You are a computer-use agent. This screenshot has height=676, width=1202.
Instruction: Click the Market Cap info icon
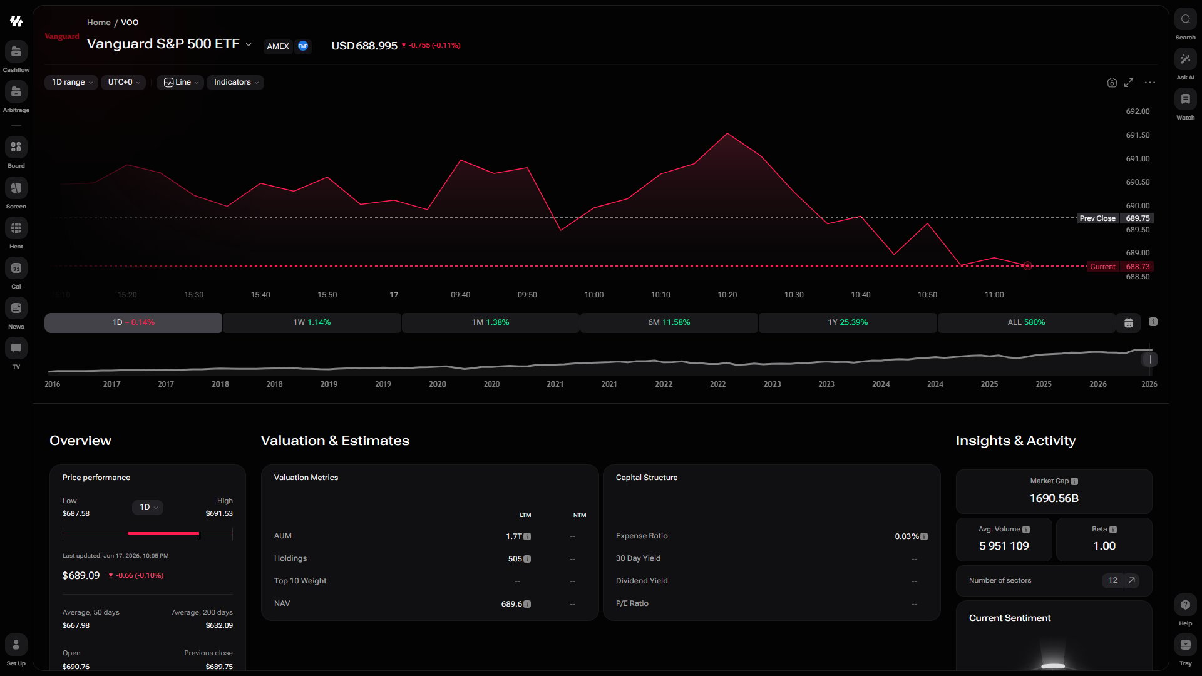tap(1074, 481)
